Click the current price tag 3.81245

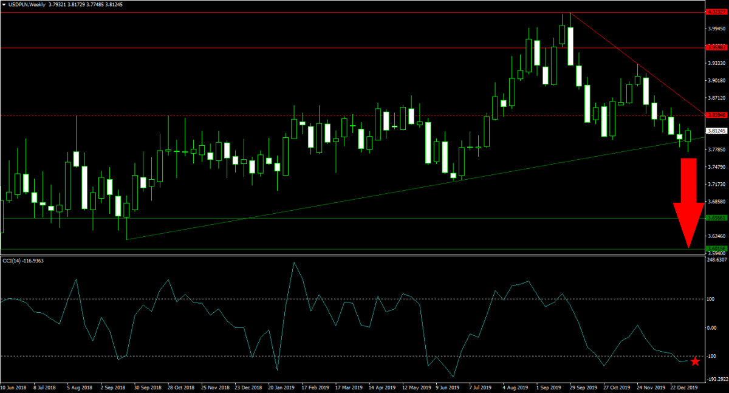(x=716, y=131)
